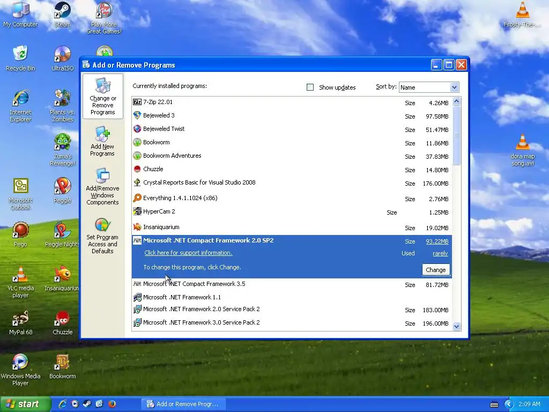Select Microsoft .NET Compact Framework 3.5 row
The image size is (549, 412).
(x=292, y=284)
